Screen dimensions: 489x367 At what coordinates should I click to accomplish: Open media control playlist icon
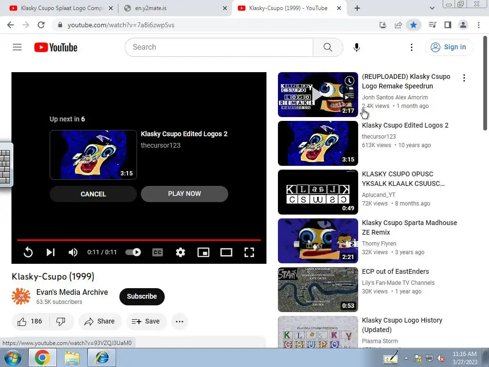point(432,25)
